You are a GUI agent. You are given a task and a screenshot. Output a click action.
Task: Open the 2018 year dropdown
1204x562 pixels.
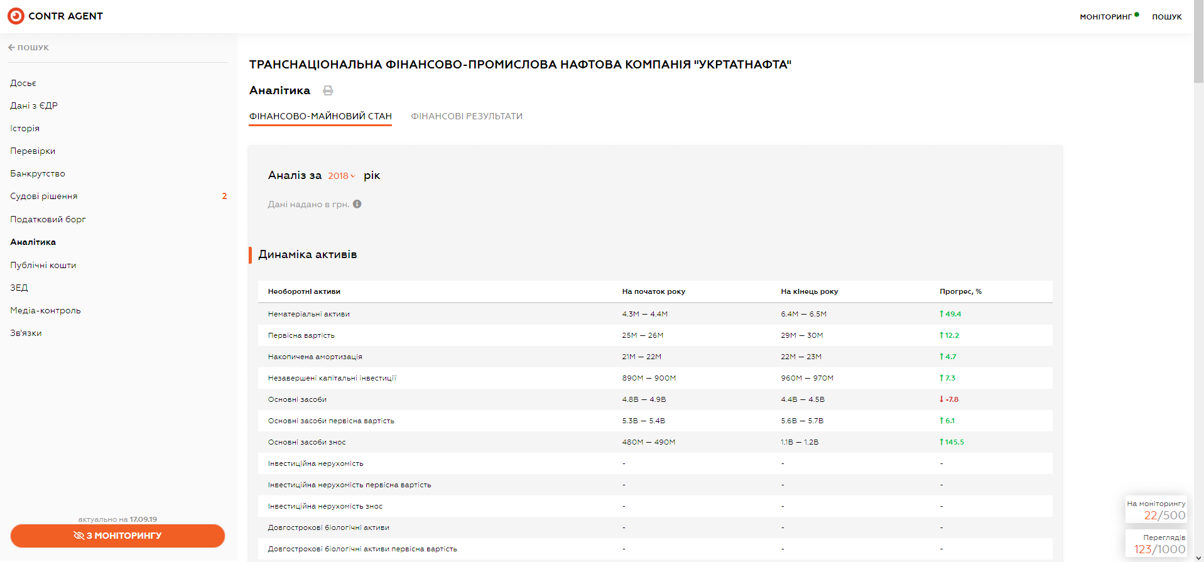pos(342,176)
